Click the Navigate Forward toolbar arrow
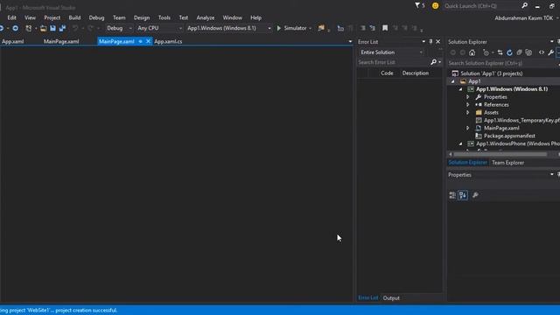Screen dimensions: 560x315 click(x=16, y=28)
